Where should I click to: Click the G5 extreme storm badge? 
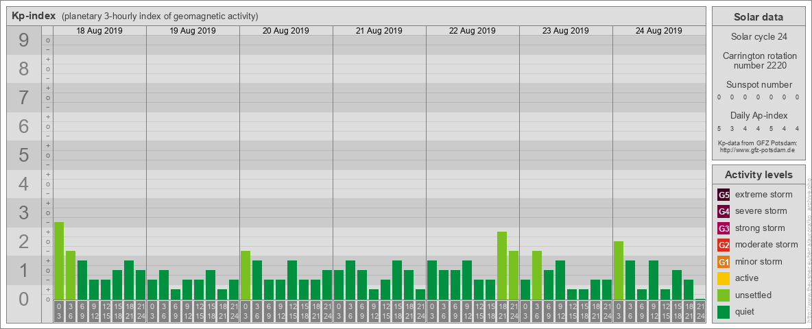(x=724, y=195)
